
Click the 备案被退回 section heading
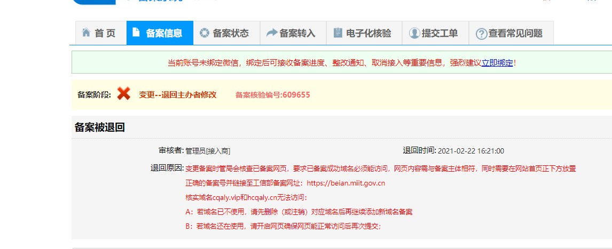click(x=100, y=127)
